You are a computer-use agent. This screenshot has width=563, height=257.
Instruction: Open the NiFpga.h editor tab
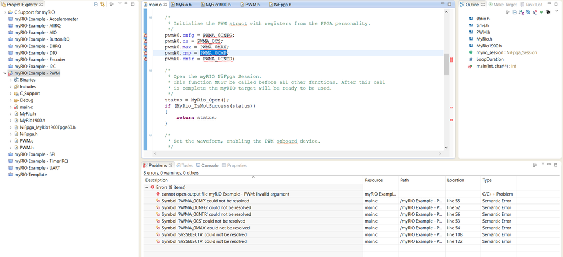click(280, 5)
